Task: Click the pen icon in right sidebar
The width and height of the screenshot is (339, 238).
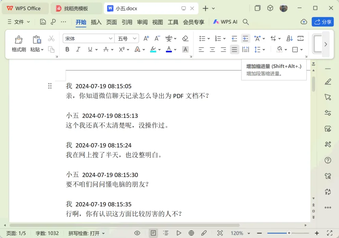Action: coord(328,82)
